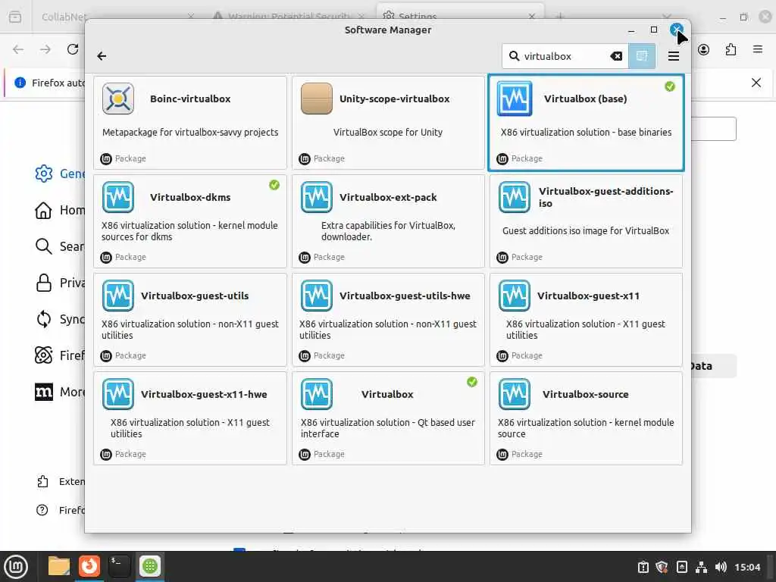
Task: Open the Boinc-virtualbox package icon
Action: click(117, 99)
